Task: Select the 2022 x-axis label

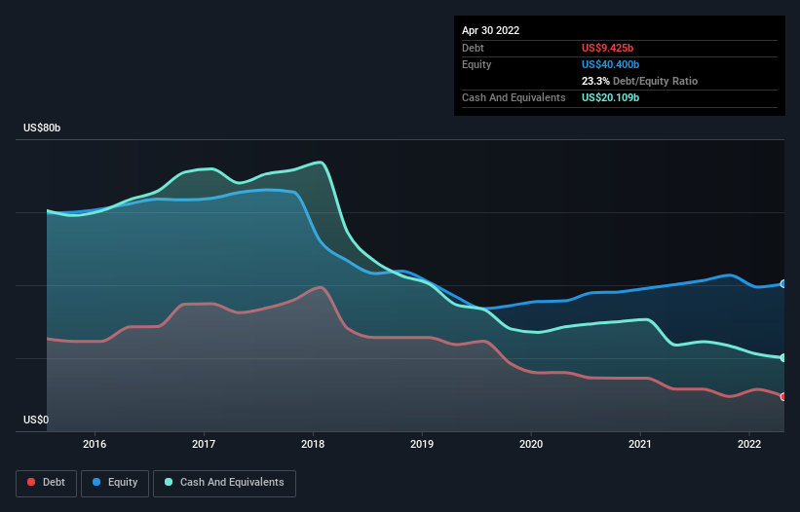Action: pyautogui.click(x=749, y=444)
